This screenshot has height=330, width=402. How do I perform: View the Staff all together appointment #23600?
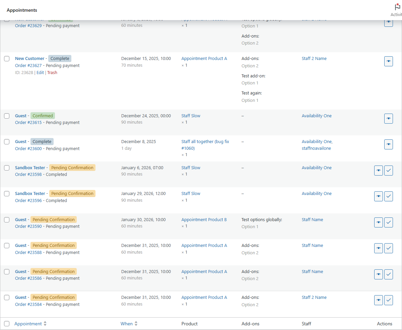point(388,144)
